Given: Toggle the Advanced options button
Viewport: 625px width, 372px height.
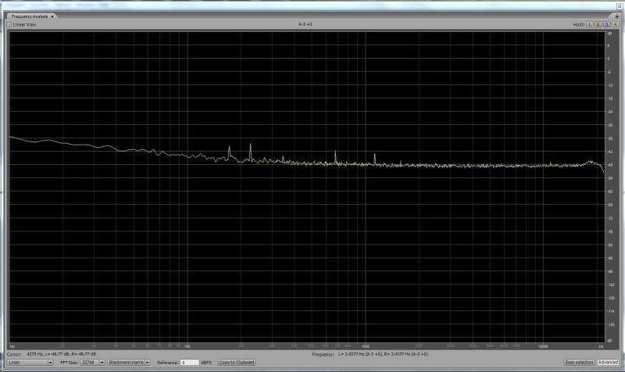Looking at the screenshot, I should tap(608, 363).
